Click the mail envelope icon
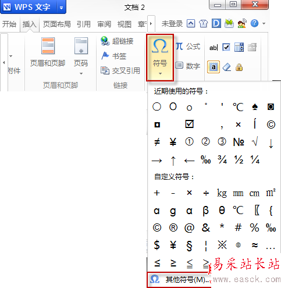This screenshot has width=281, height=288. click(229, 23)
